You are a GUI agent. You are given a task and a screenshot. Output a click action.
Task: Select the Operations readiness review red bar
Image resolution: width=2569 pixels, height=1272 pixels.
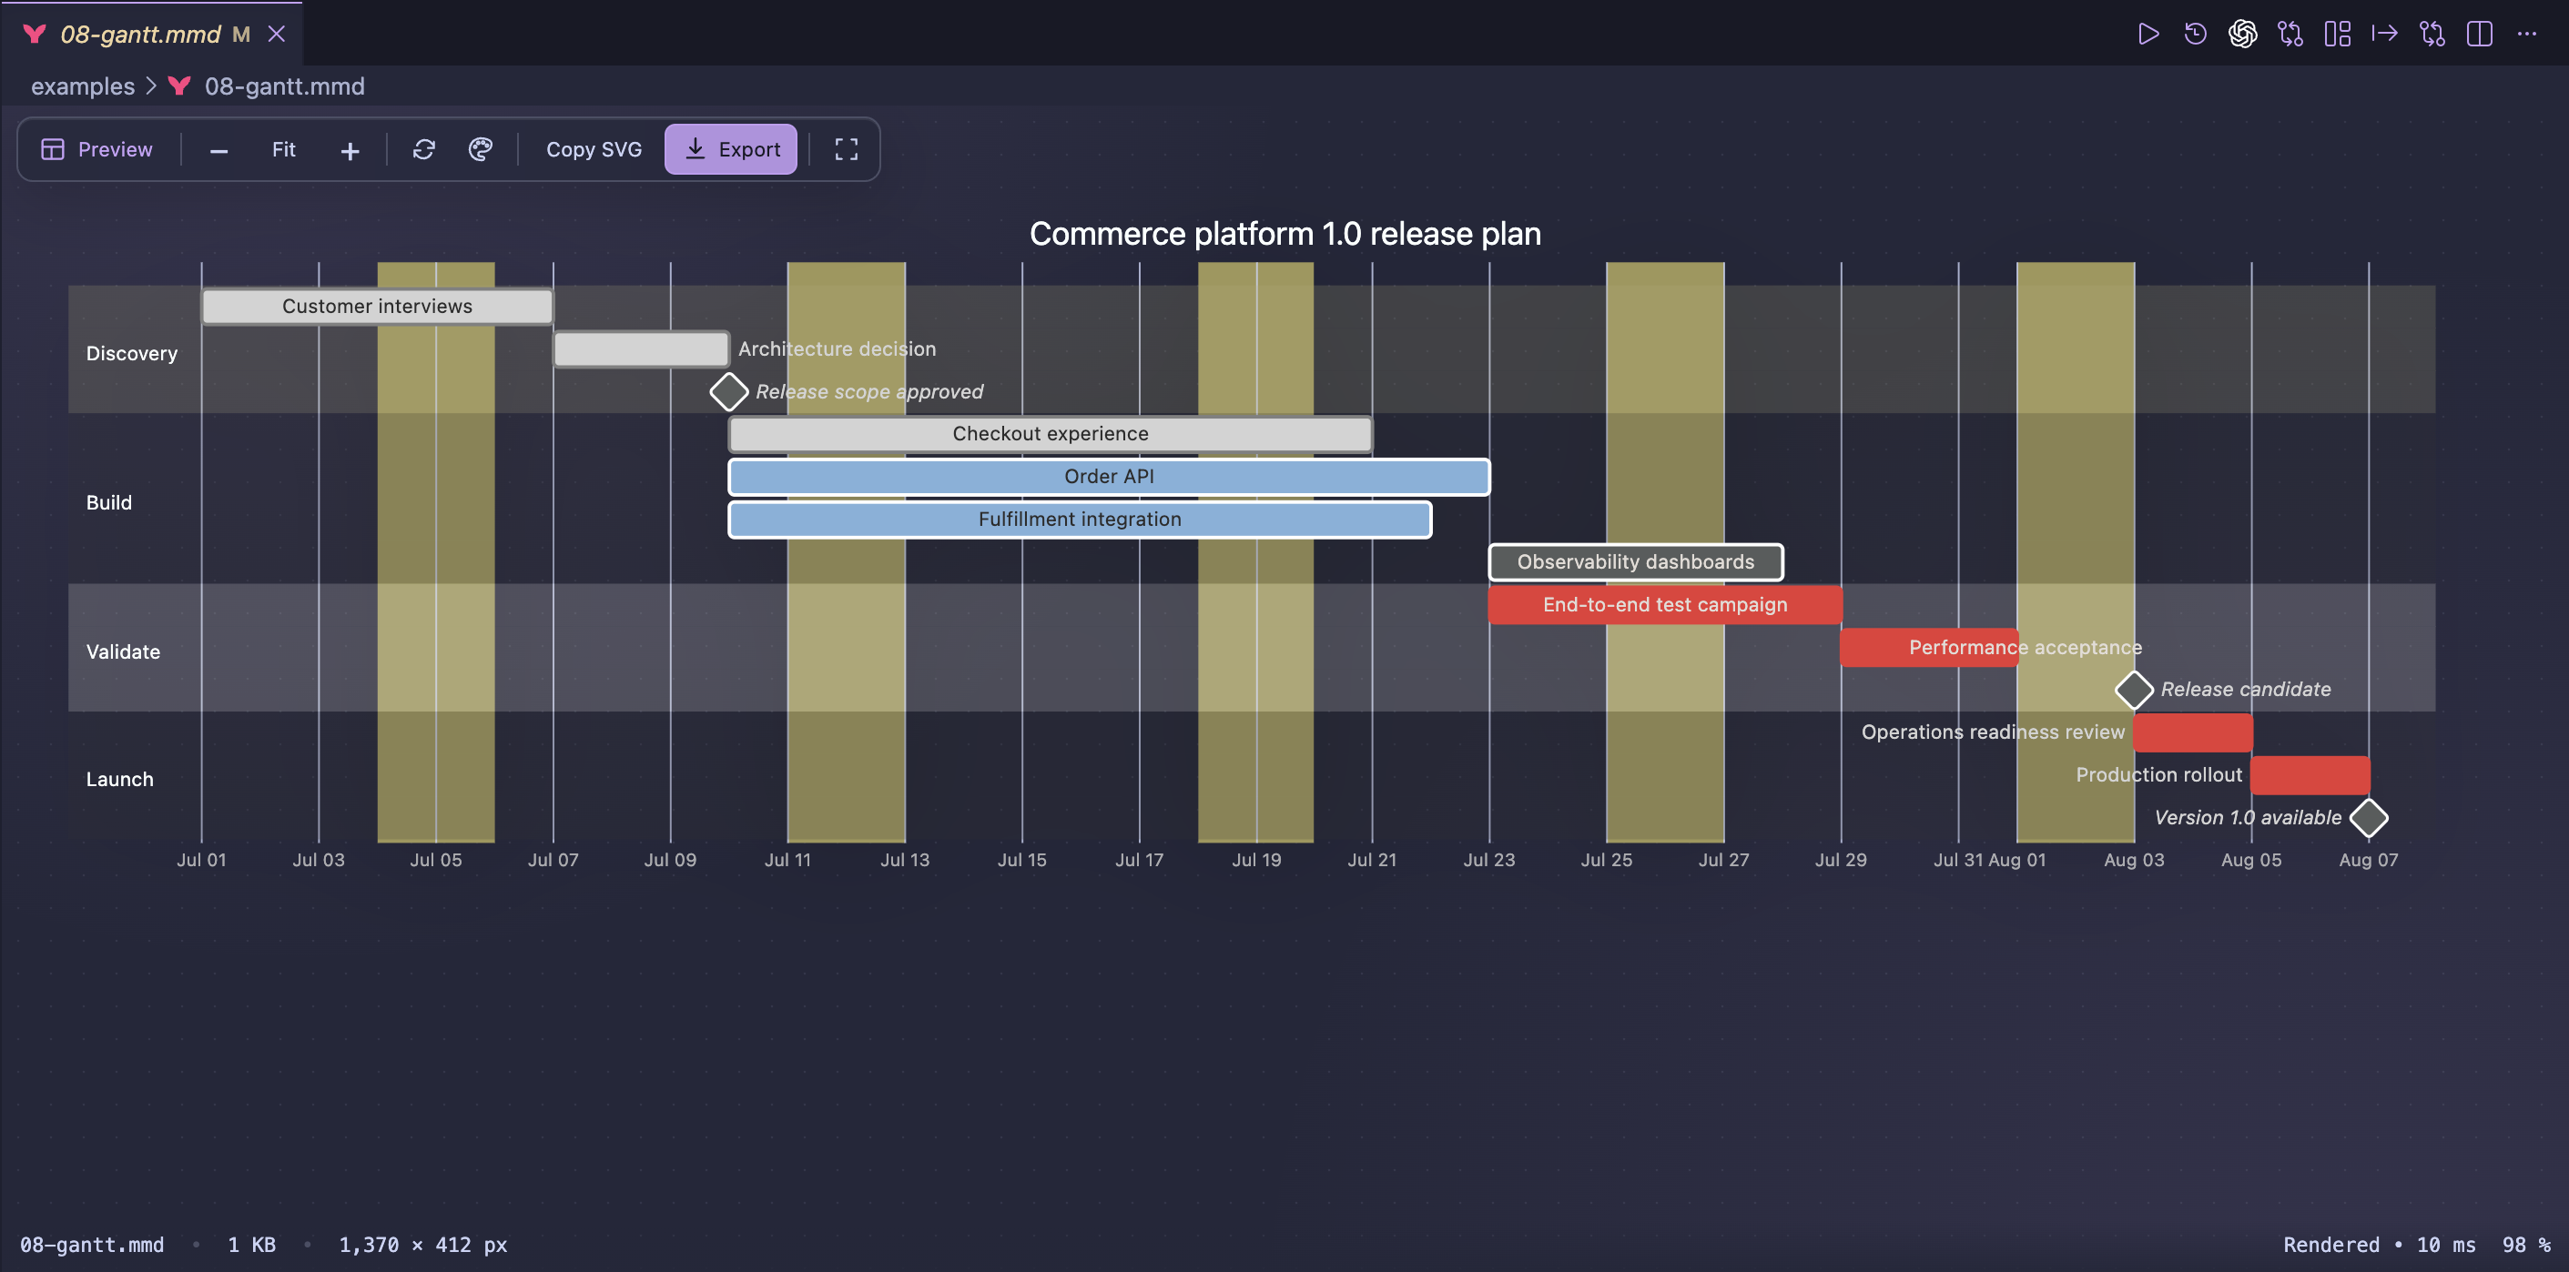[2193, 732]
